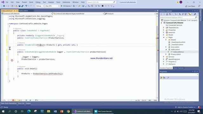Open Google Chrome from the taskbar
The image size is (203, 114).
click(68, 111)
